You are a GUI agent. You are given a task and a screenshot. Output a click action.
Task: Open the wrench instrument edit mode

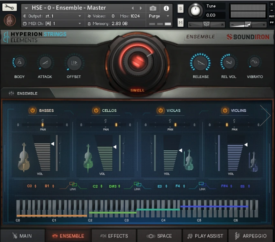(x=9, y=7)
